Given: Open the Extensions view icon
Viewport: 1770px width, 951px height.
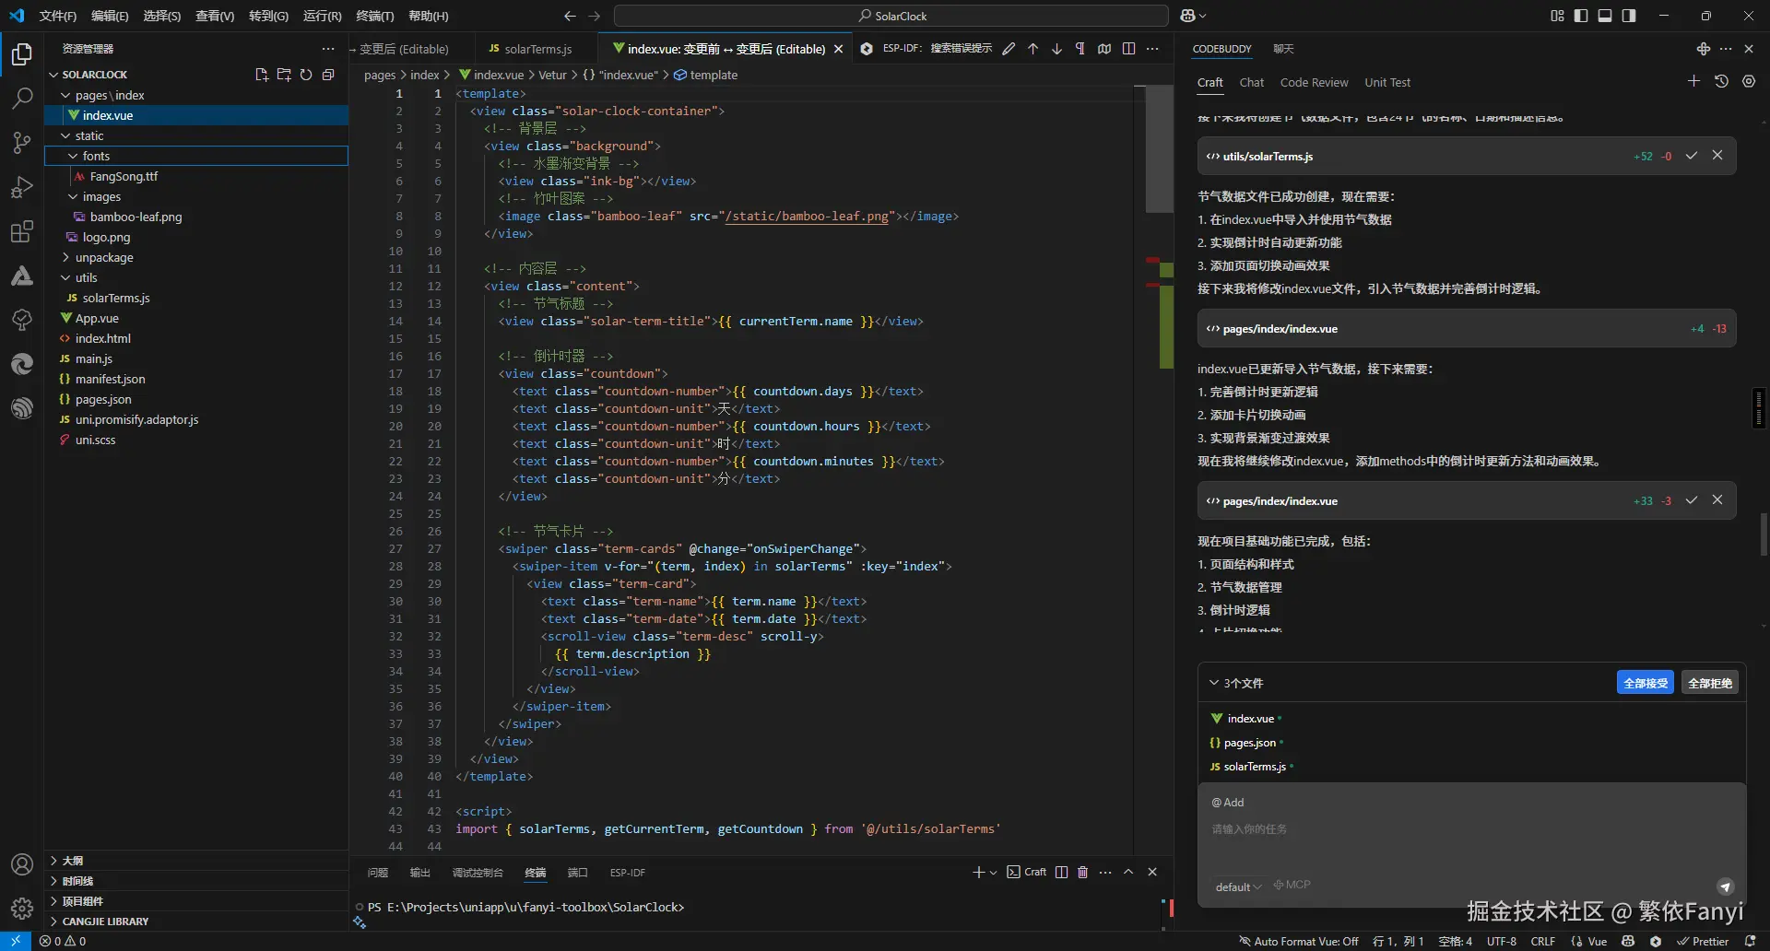Looking at the screenshot, I should tap(22, 231).
